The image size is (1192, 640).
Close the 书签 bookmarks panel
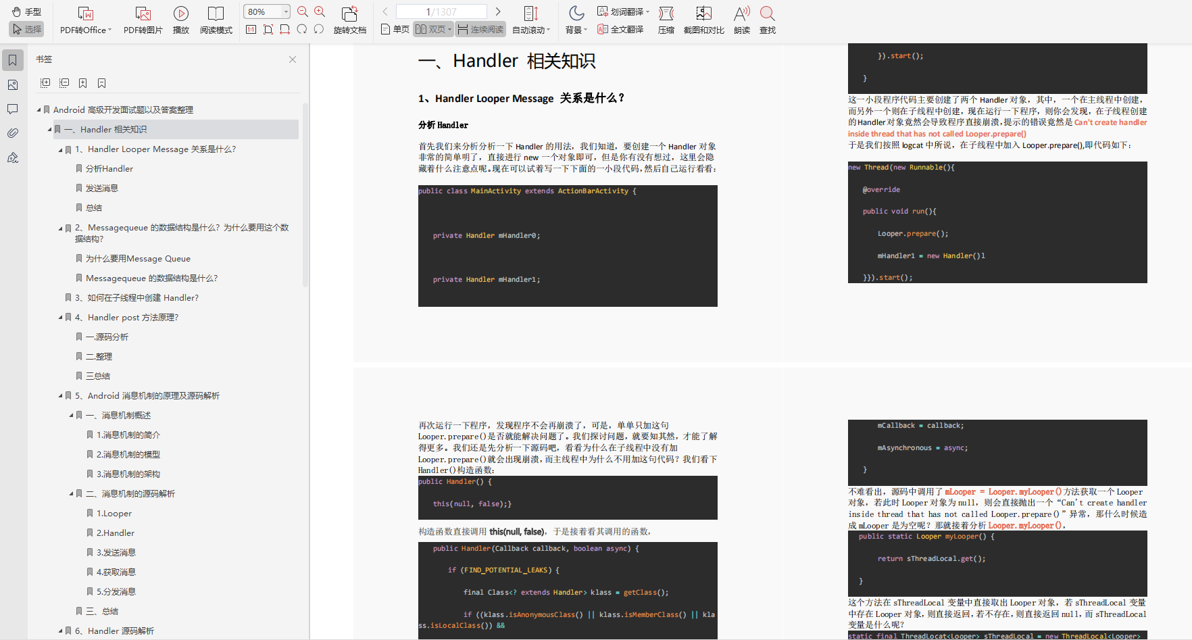click(x=293, y=59)
